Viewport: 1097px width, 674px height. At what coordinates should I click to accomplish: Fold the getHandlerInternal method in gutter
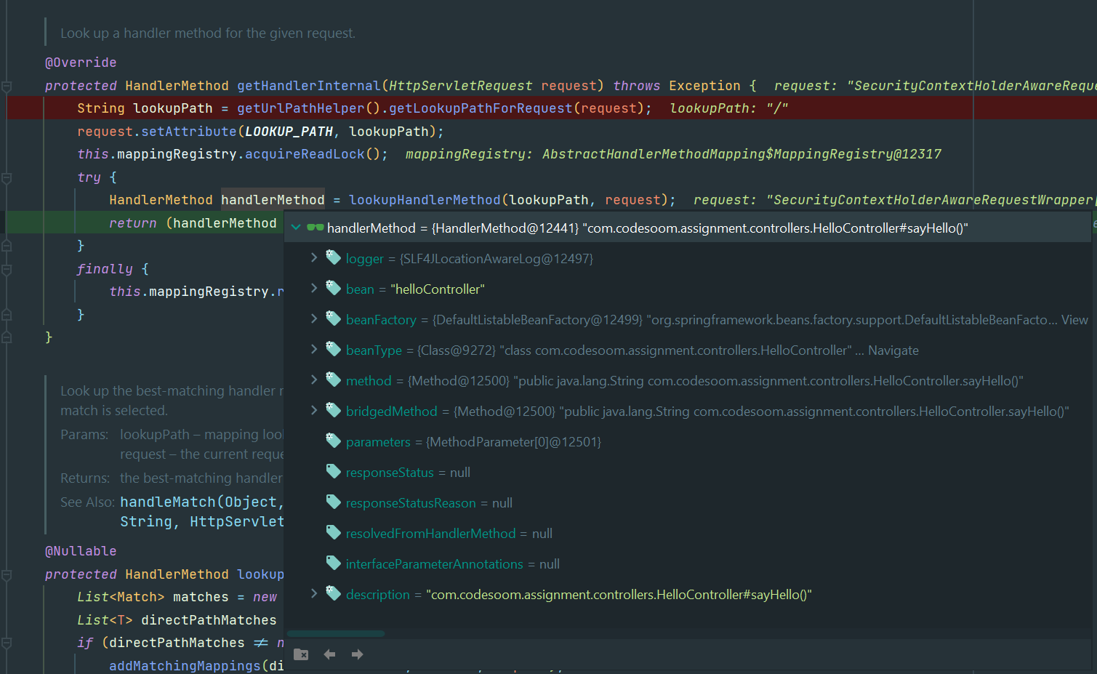7,87
